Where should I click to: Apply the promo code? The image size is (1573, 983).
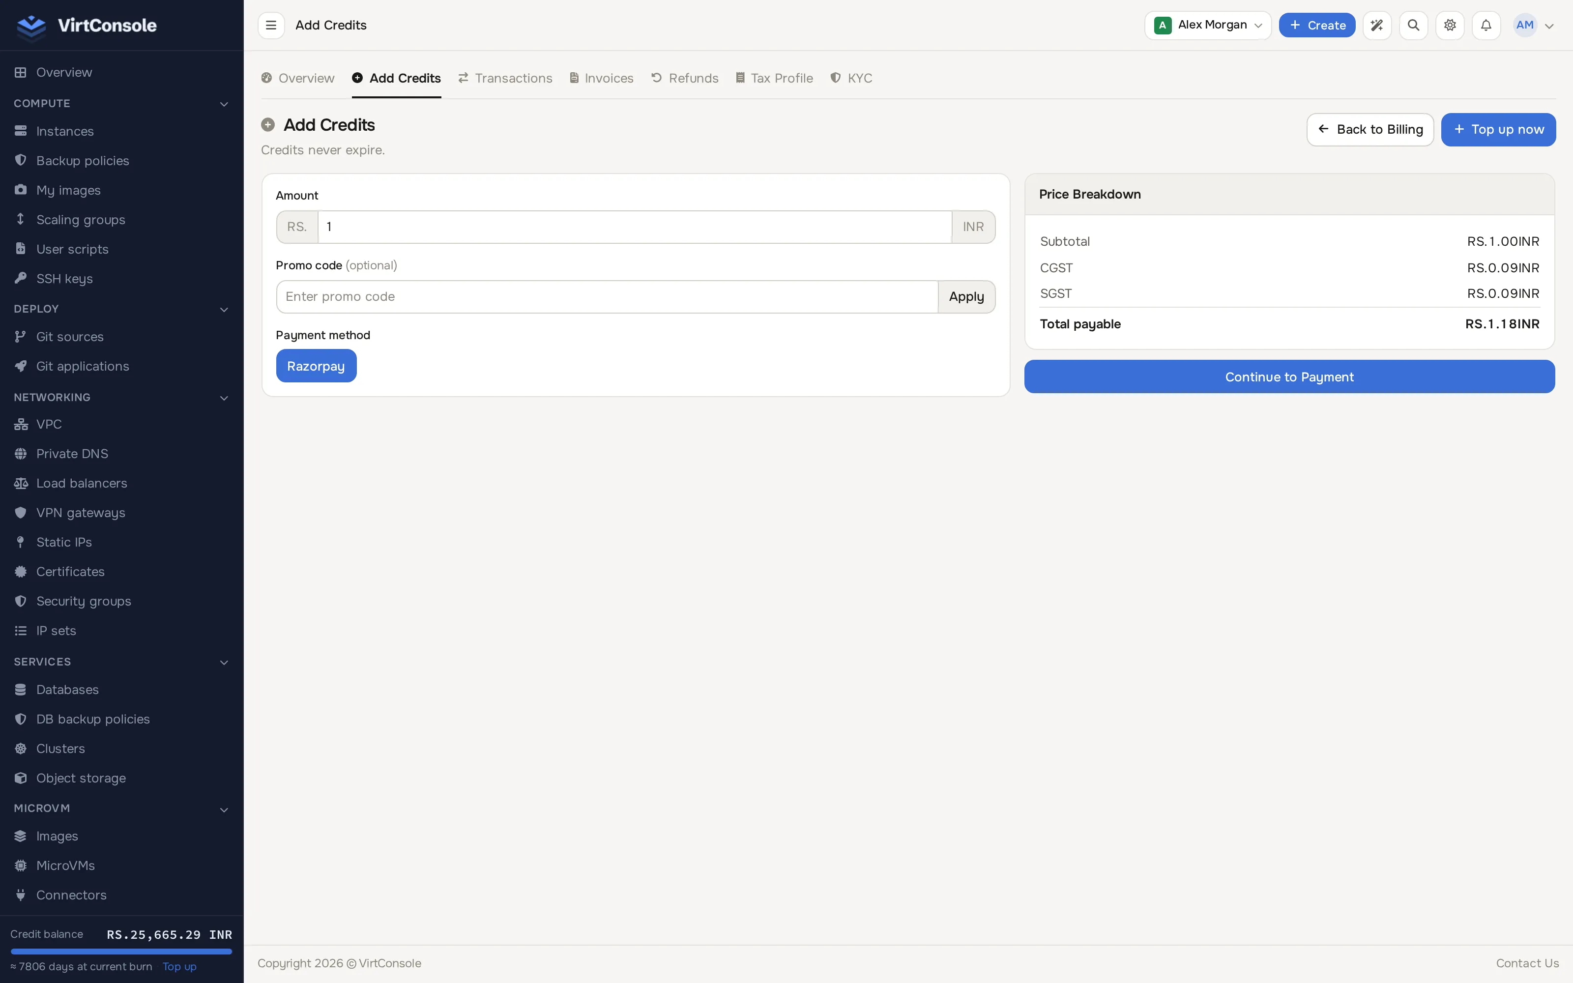(x=966, y=296)
